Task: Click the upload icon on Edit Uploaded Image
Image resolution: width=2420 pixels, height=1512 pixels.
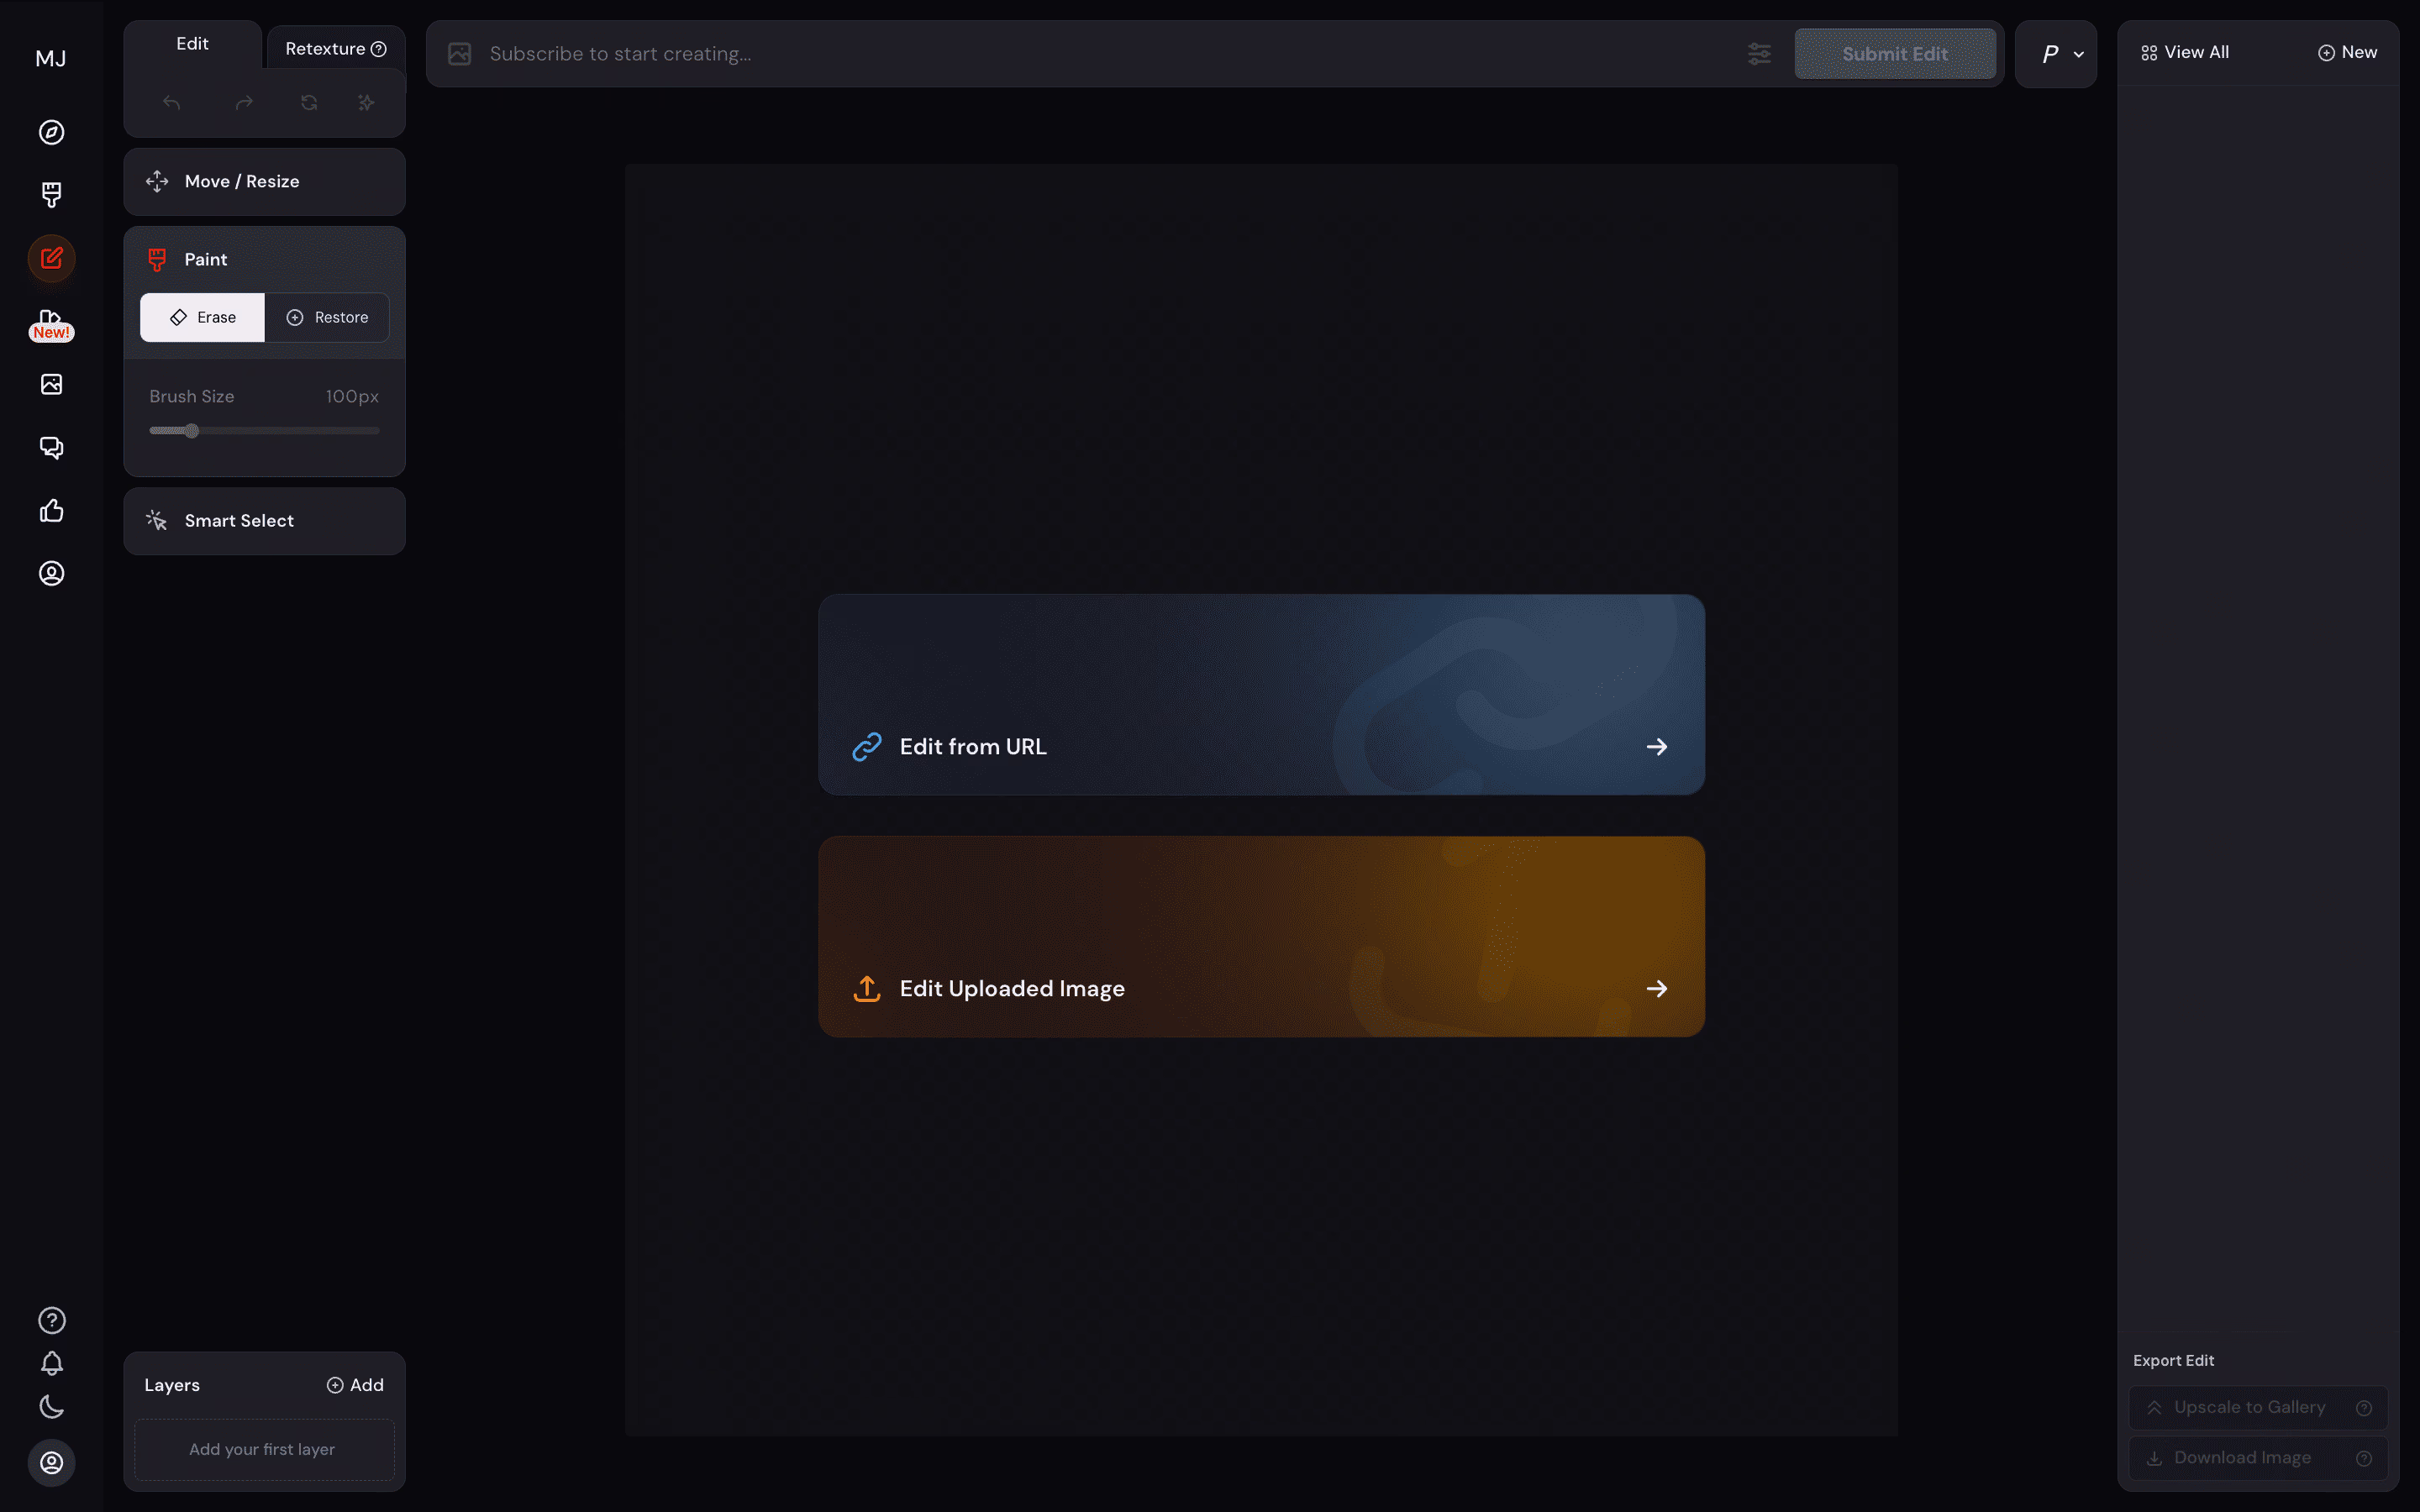Action: coord(866,989)
